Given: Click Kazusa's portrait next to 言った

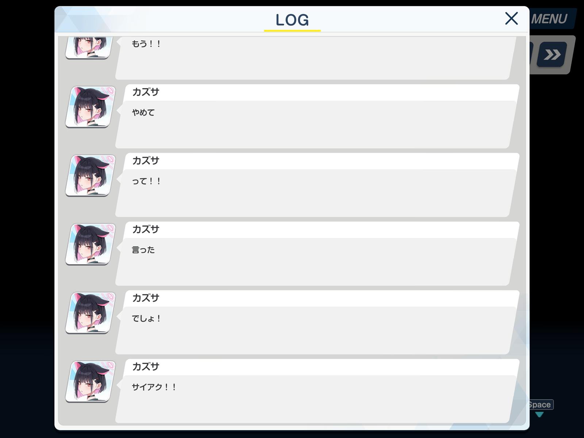Looking at the screenshot, I should pos(91,244).
